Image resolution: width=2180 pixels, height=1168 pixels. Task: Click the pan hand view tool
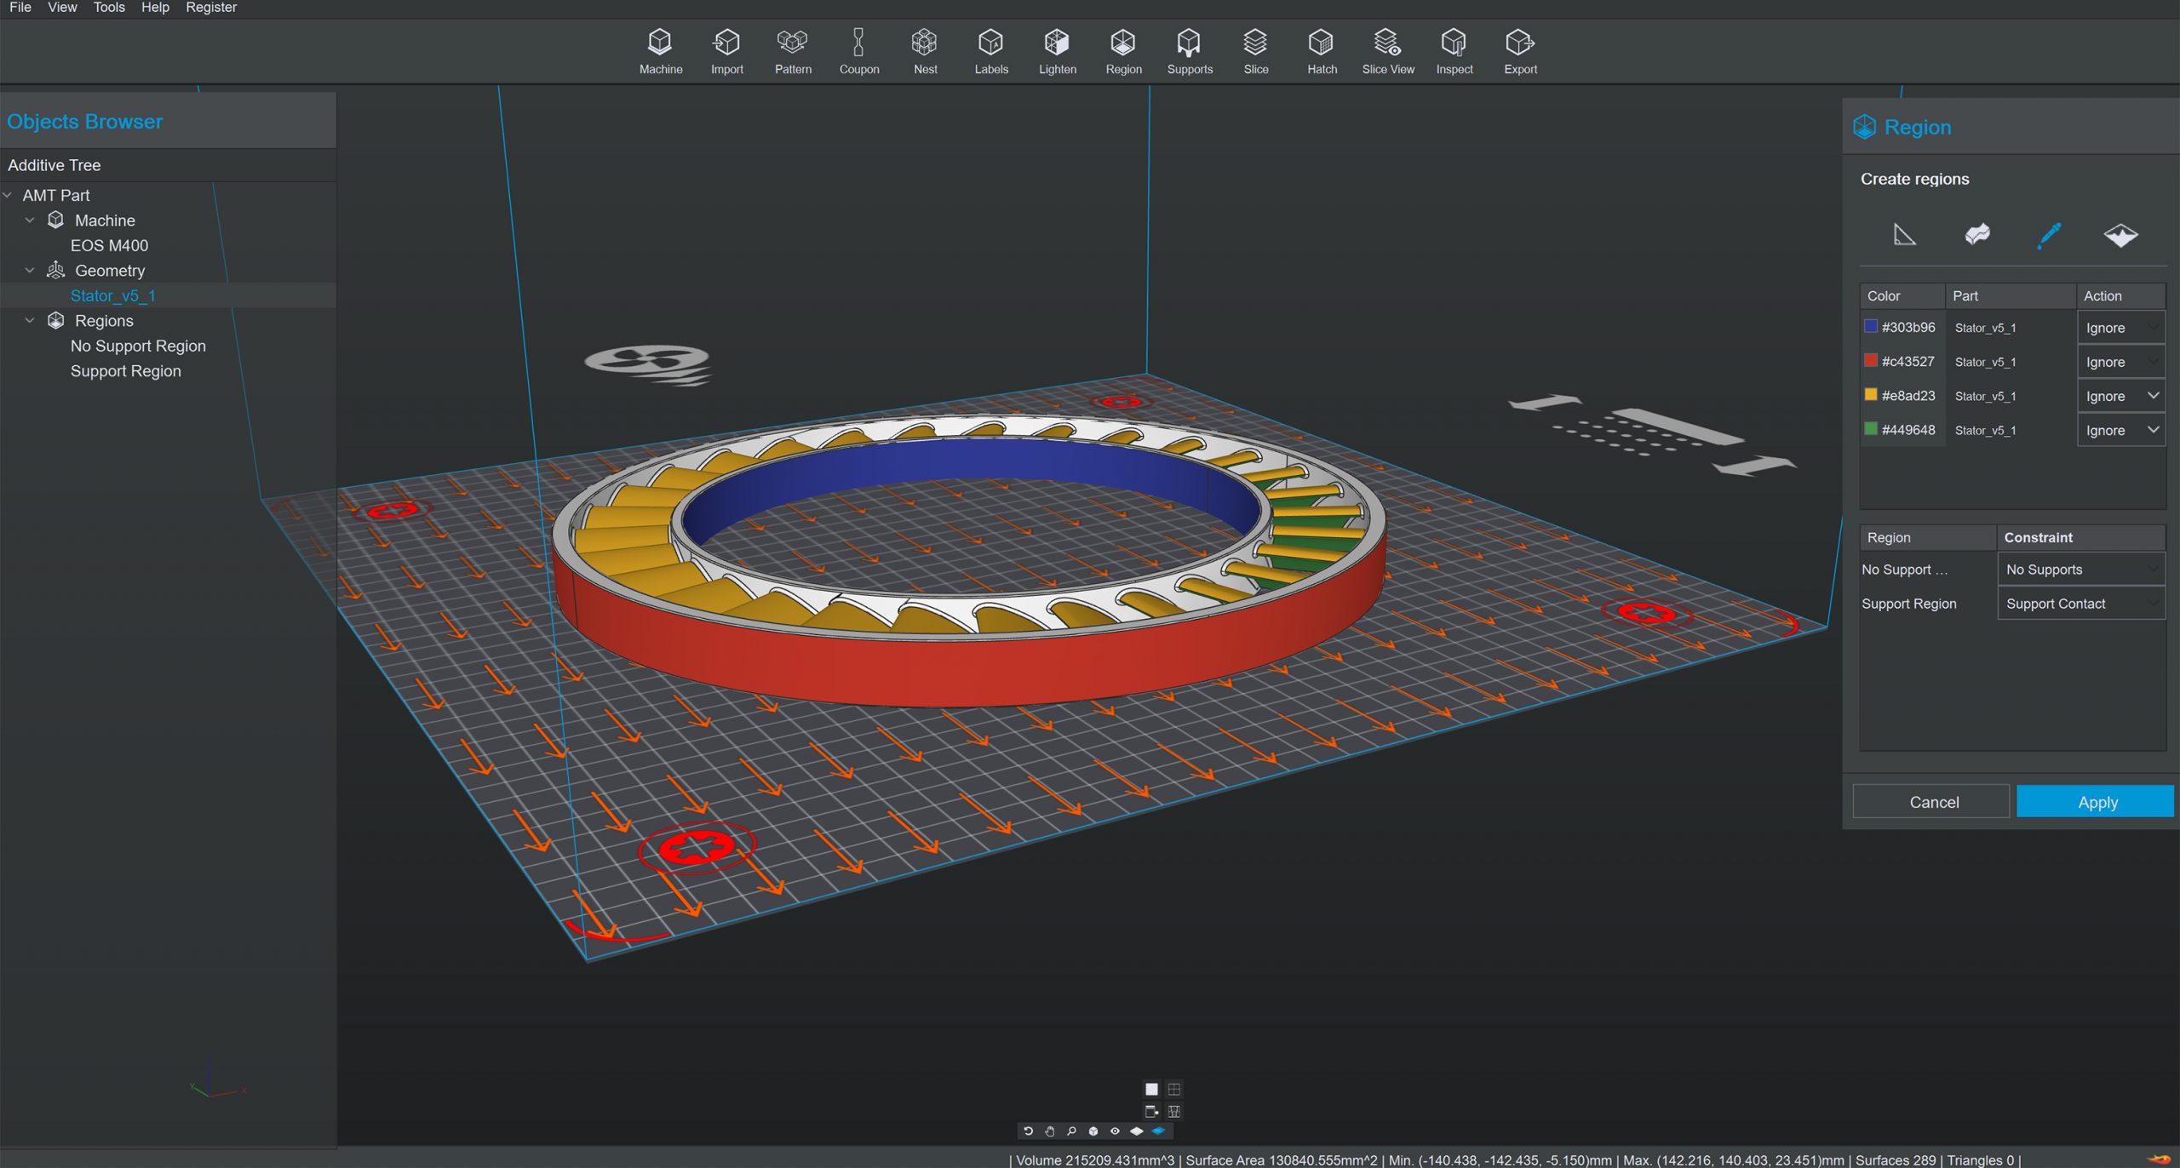coord(1050,1131)
